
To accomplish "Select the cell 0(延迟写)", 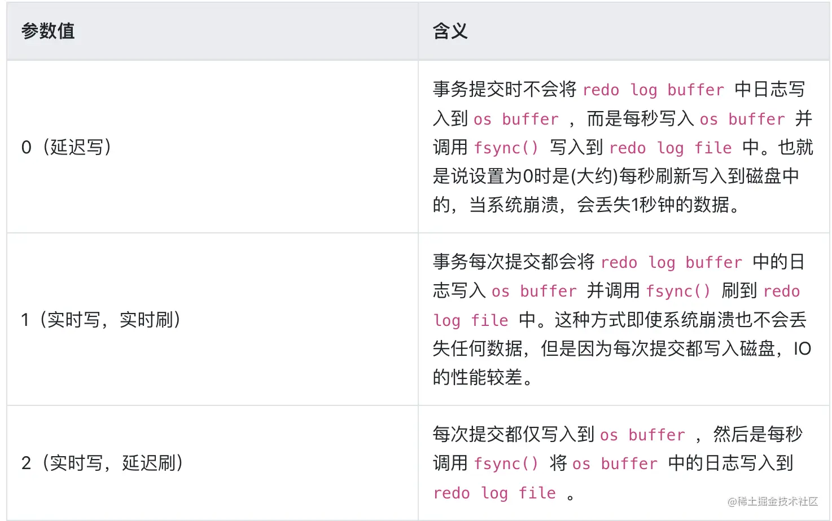I will pyautogui.click(x=212, y=147).
